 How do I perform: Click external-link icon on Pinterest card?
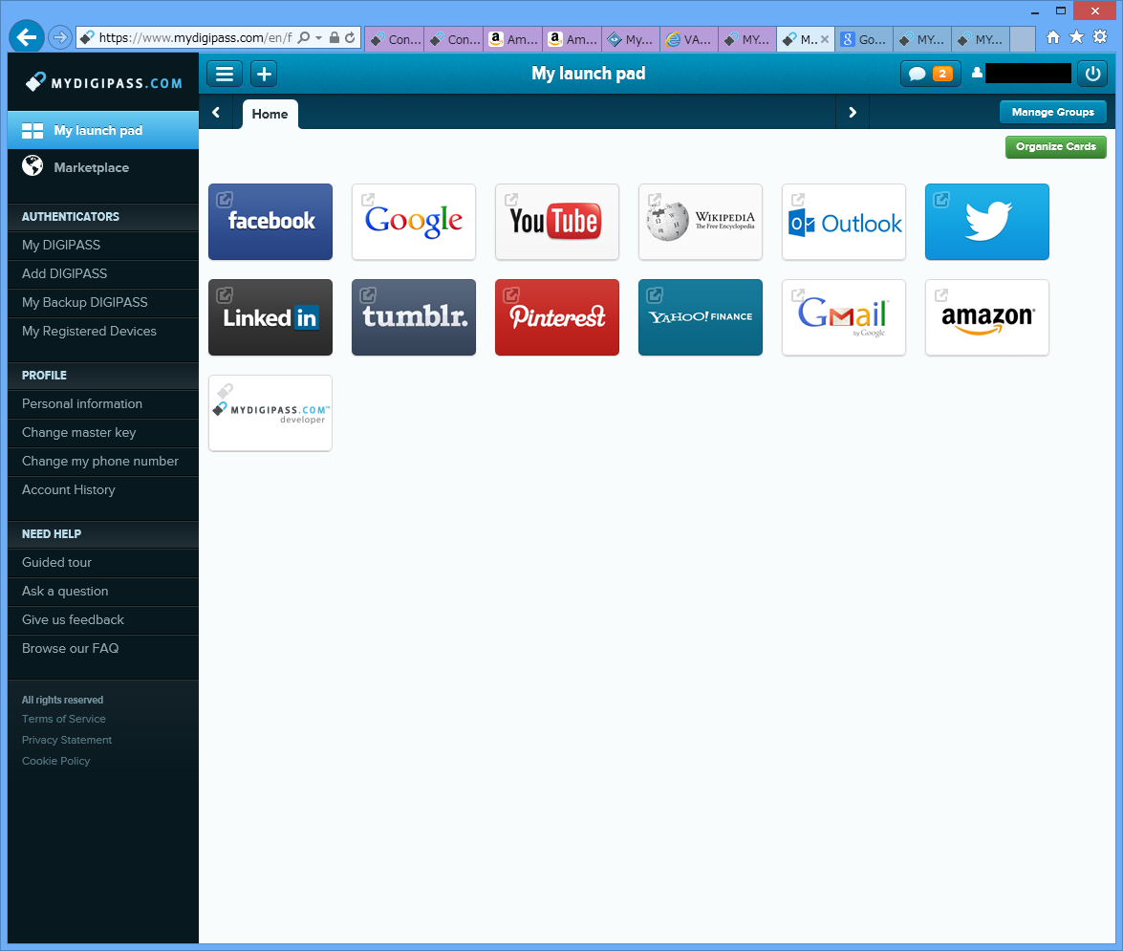click(511, 294)
